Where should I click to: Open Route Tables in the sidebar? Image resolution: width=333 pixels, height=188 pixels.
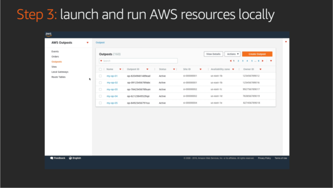point(58,77)
